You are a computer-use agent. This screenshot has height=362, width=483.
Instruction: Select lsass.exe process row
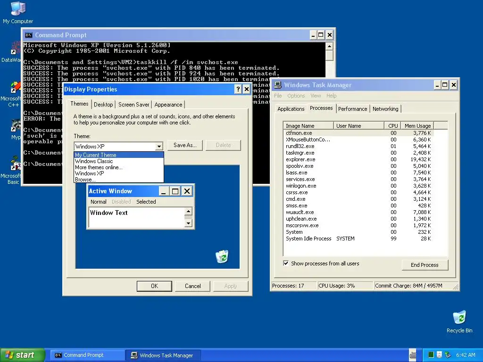(358, 173)
